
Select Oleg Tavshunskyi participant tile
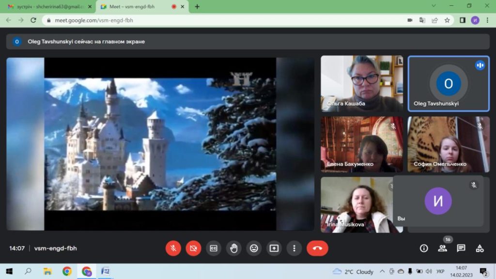449,83
